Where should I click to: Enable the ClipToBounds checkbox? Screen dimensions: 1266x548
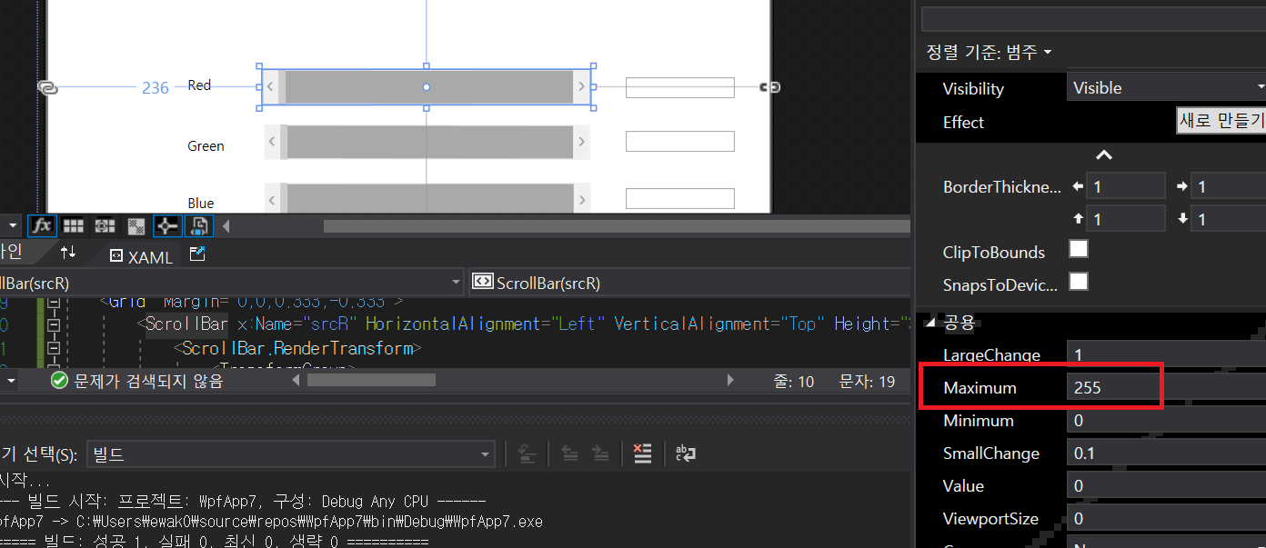pos(1079,249)
